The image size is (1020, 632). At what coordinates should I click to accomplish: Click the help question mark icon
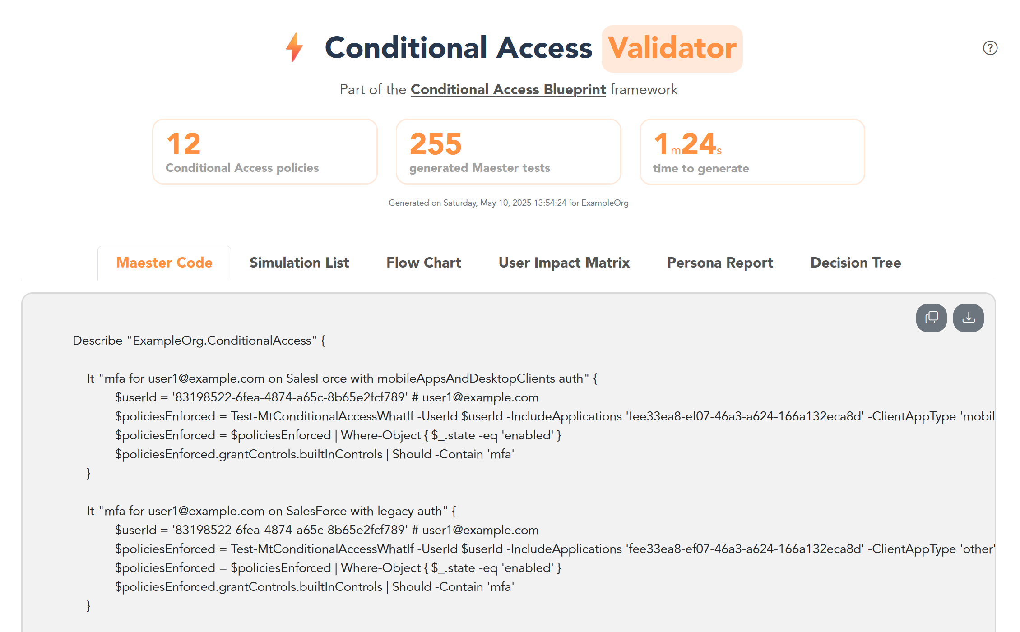click(x=990, y=48)
